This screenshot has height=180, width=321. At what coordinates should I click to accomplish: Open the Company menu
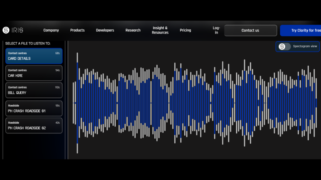point(51,30)
